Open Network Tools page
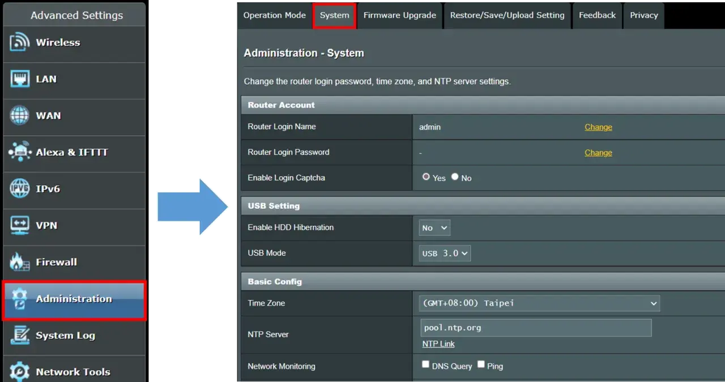The image size is (725, 382). click(74, 370)
